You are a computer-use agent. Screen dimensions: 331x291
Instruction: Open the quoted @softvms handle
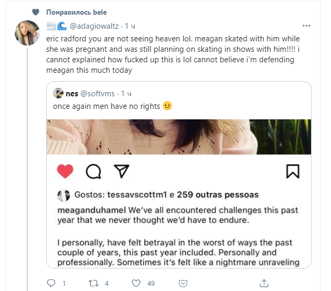coord(99,94)
